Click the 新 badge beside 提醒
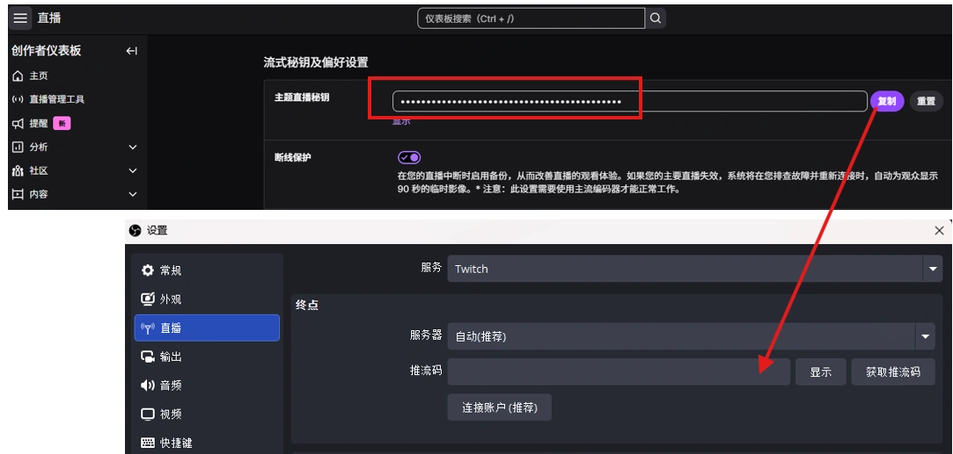Screen dimensions: 953x454 pos(62,124)
